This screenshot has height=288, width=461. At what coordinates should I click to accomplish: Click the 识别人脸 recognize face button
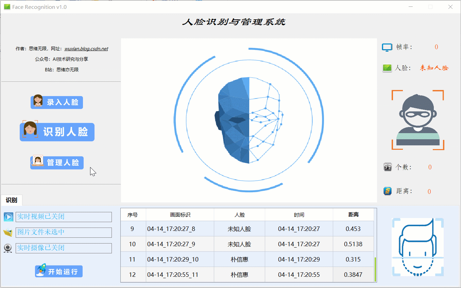pos(57,132)
